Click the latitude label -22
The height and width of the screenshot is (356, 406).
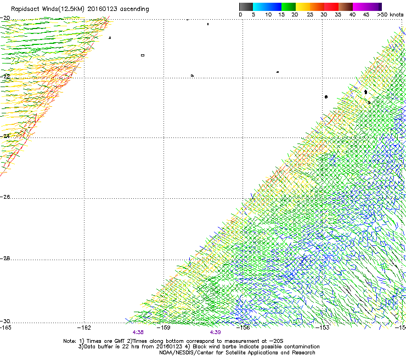point(5,77)
